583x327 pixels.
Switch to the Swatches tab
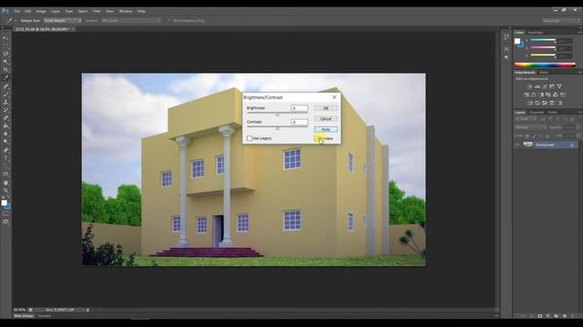pos(536,33)
